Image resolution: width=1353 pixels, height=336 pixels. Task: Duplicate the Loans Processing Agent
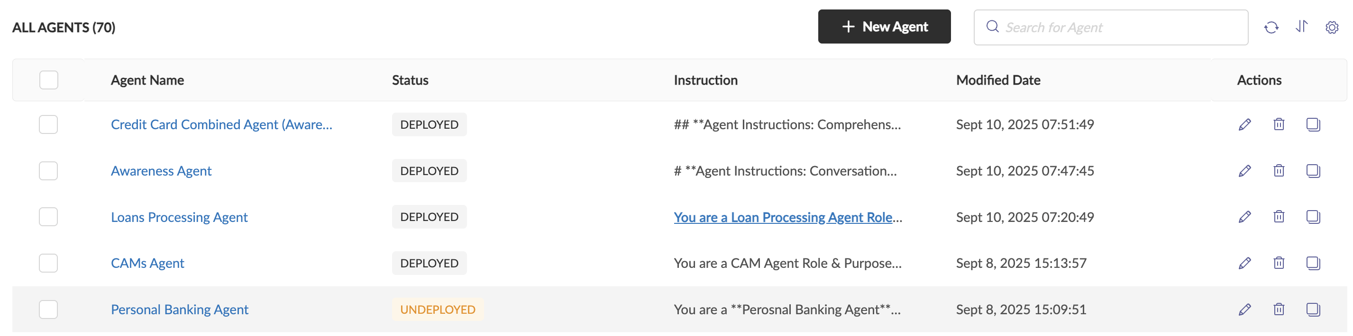pos(1313,216)
